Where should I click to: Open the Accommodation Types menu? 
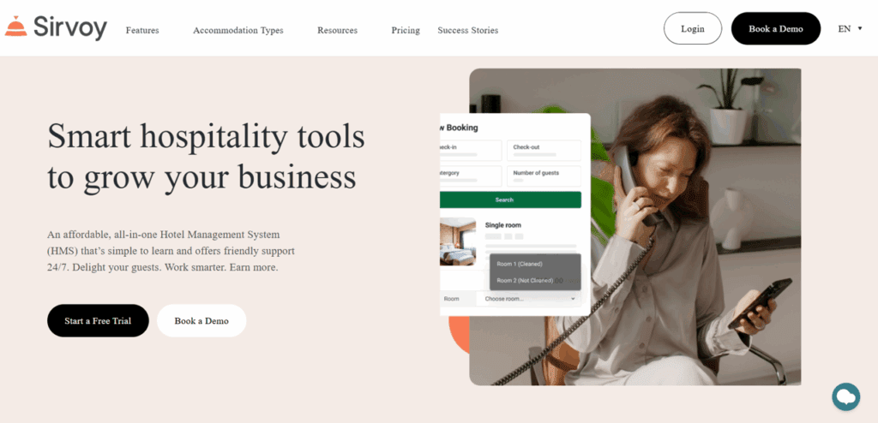(x=238, y=30)
